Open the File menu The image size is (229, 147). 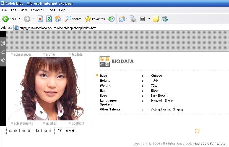point(4,10)
